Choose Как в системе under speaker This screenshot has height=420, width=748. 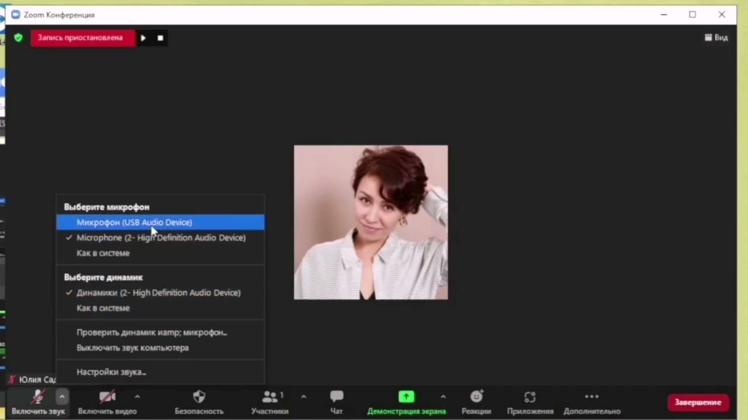(160, 308)
